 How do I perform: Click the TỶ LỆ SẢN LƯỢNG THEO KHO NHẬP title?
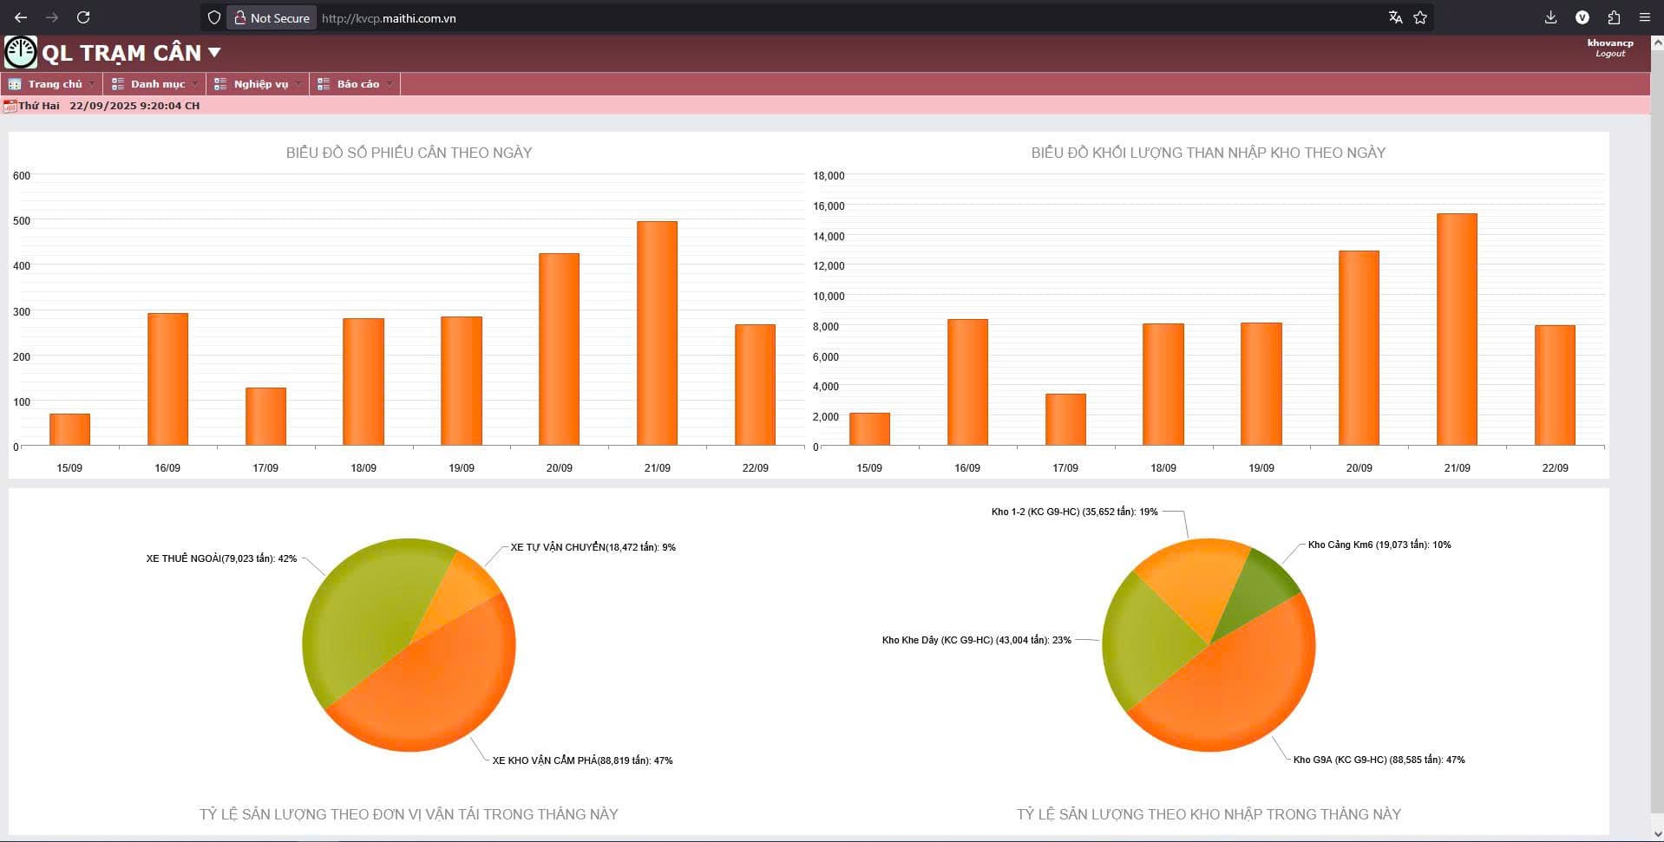coord(1209,814)
